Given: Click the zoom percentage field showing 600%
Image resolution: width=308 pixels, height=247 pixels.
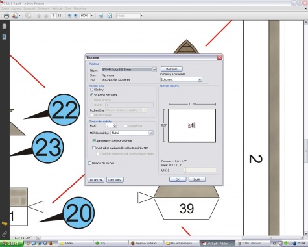Looking at the screenshot, I should pos(85,16).
